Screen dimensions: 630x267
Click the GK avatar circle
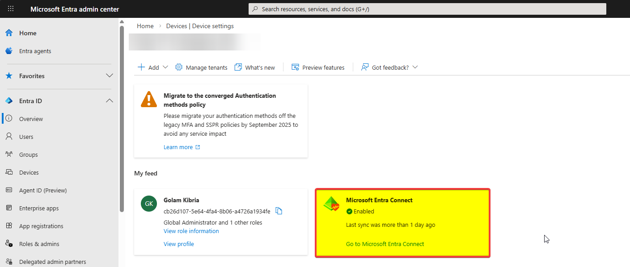(x=149, y=204)
